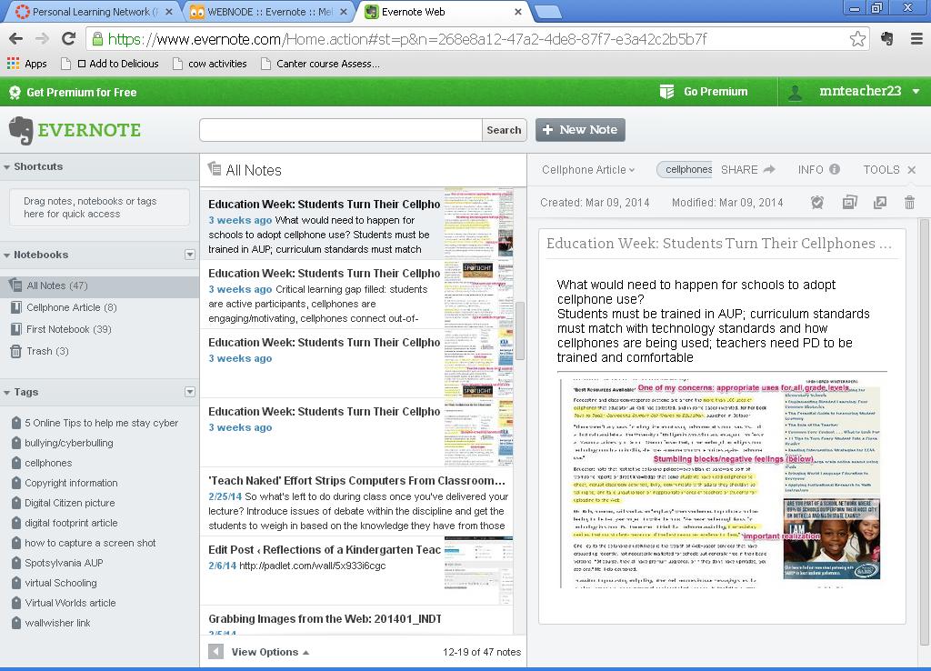This screenshot has width=931, height=671.
Task: Click the Go Premium button
Action: (705, 92)
